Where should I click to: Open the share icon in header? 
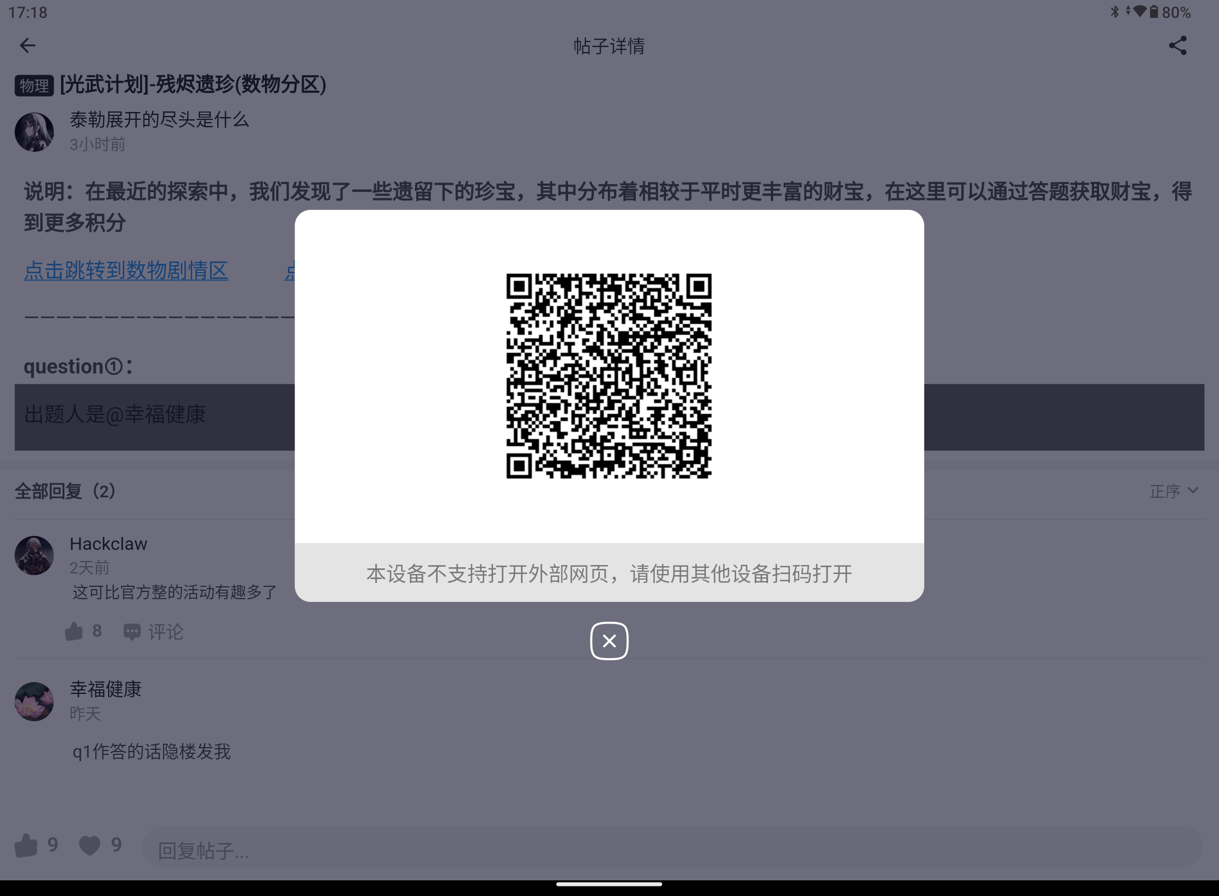point(1178,45)
